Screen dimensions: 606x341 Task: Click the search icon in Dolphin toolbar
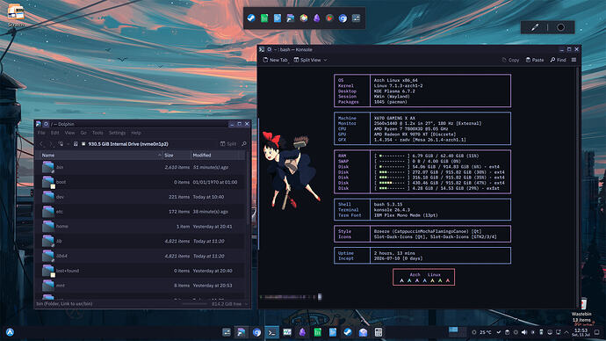click(244, 144)
